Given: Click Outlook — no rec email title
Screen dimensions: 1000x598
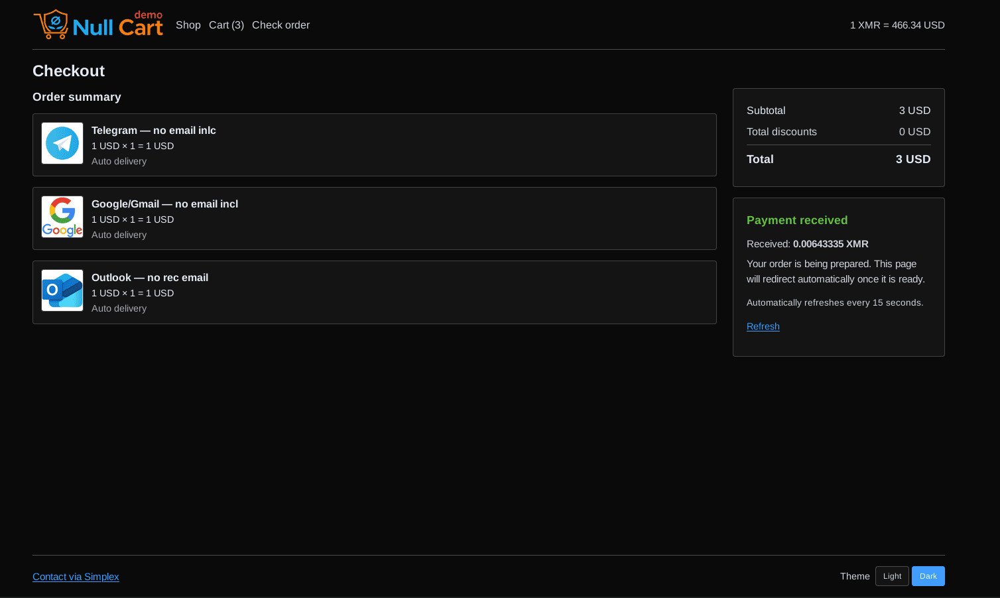Looking at the screenshot, I should point(150,278).
